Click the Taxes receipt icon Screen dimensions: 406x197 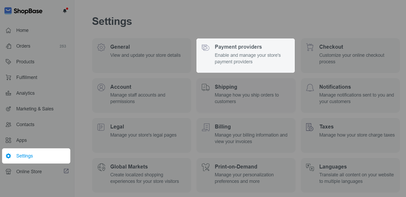coord(310,127)
